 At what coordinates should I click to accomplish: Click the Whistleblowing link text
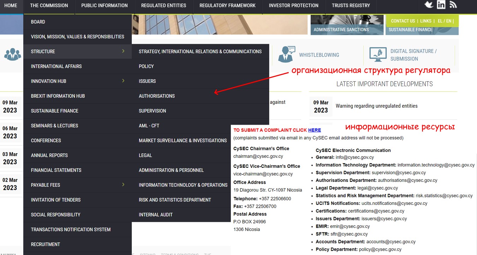point(319,55)
